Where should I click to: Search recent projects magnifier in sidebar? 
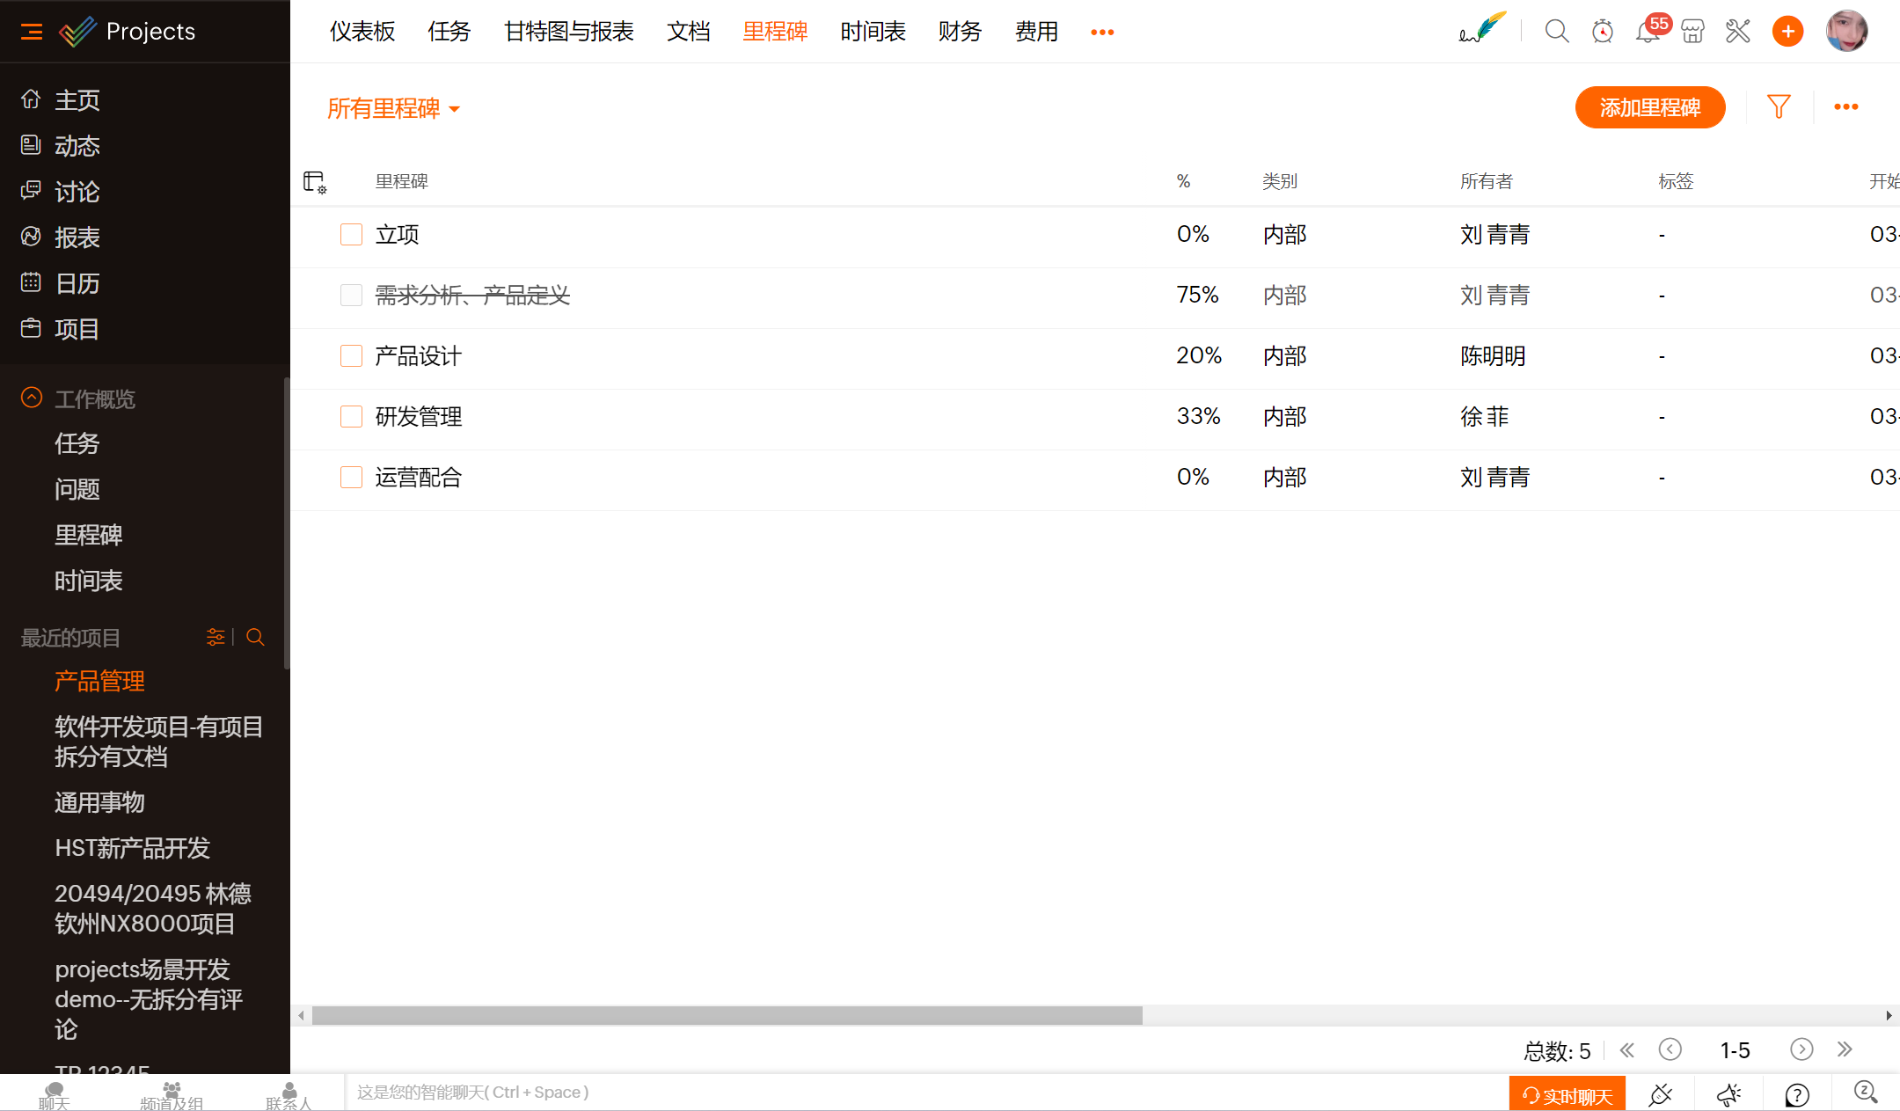click(255, 637)
